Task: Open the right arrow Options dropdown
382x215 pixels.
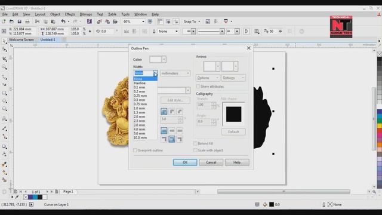Action: click(233, 78)
